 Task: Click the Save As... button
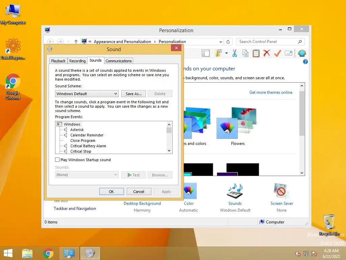click(x=133, y=94)
